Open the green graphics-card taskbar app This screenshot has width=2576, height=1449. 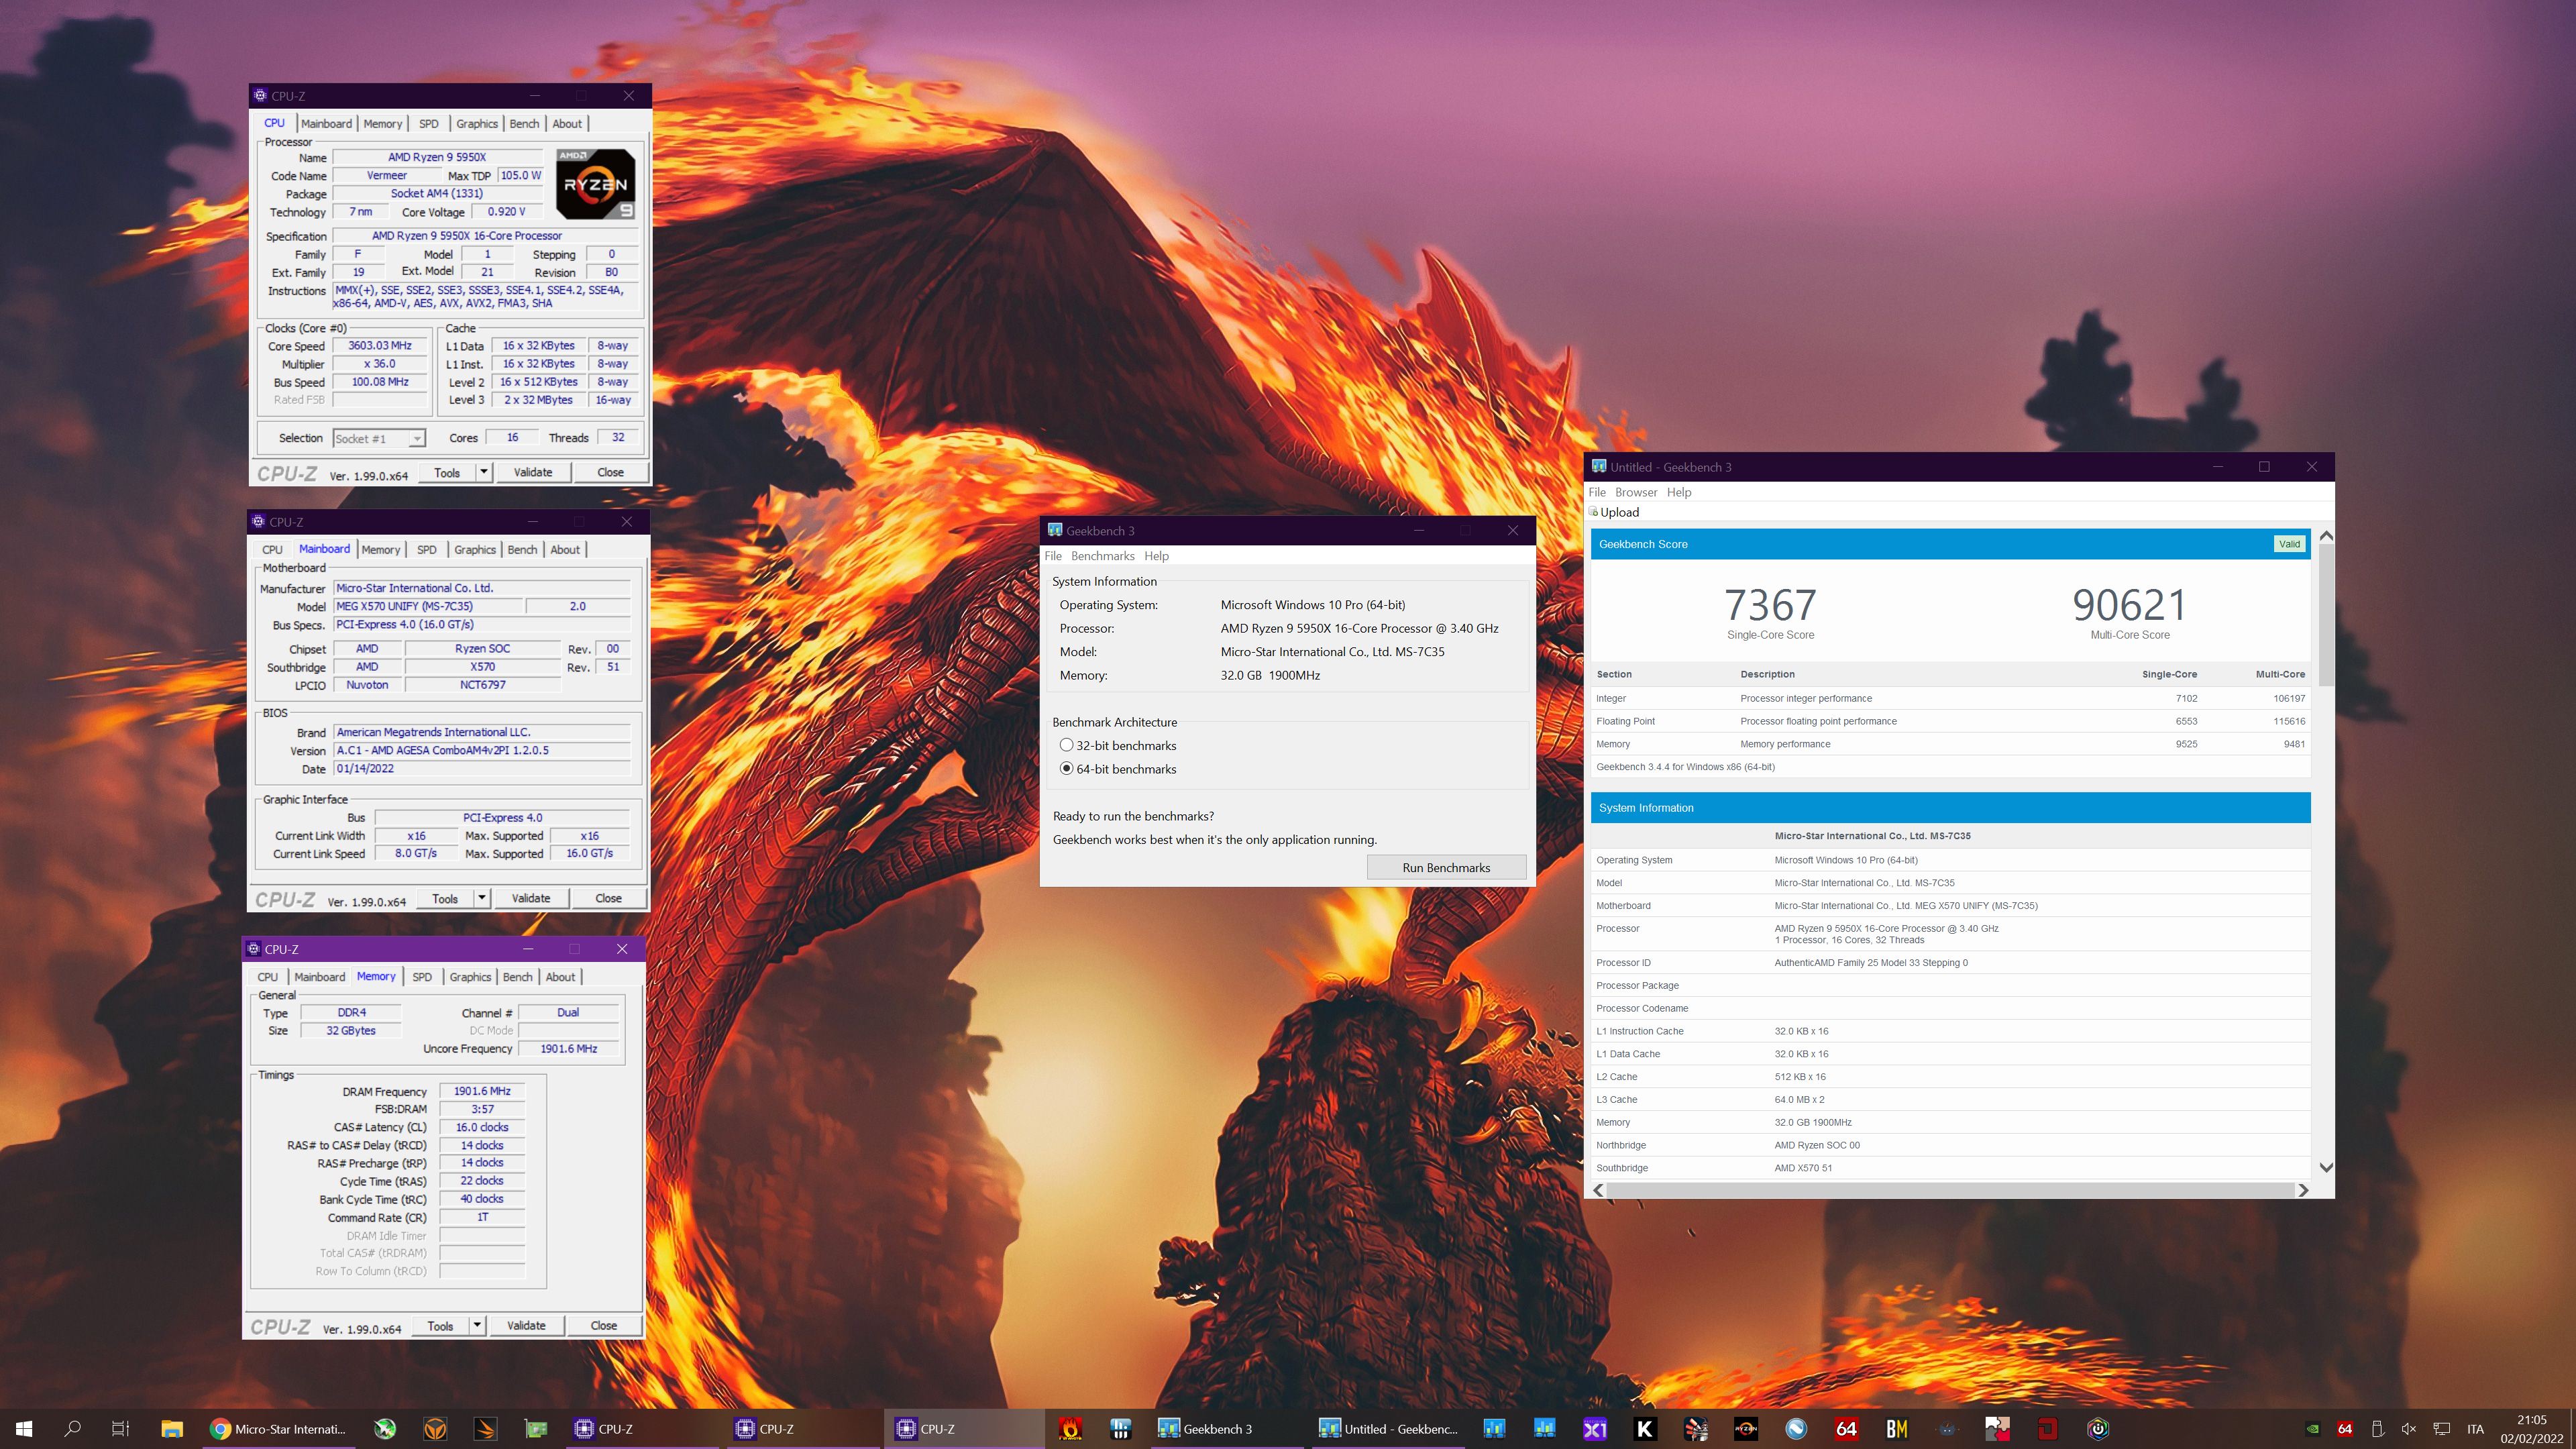click(536, 1429)
